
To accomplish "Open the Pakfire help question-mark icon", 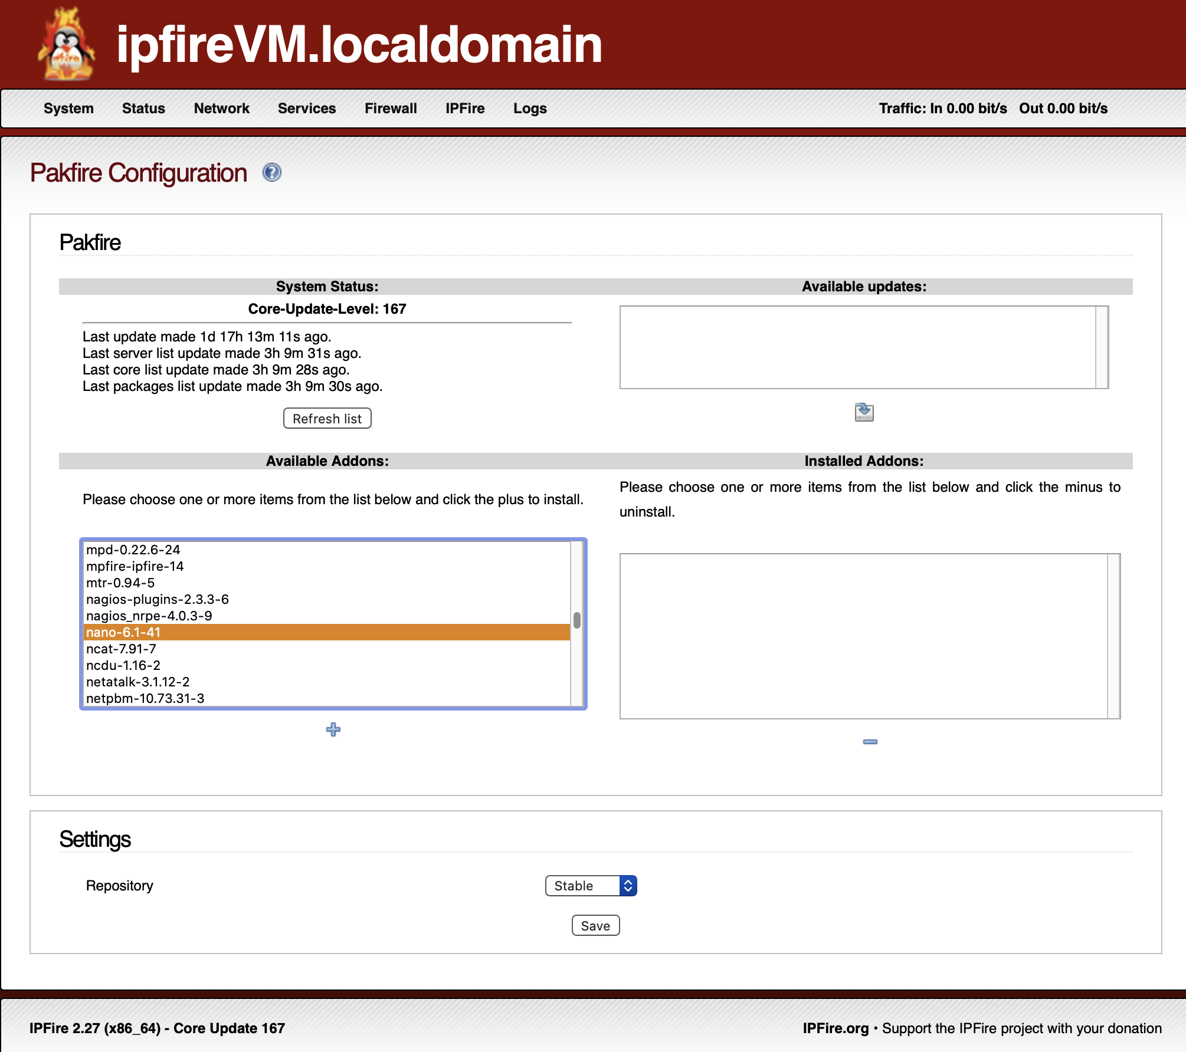I will pyautogui.click(x=271, y=172).
